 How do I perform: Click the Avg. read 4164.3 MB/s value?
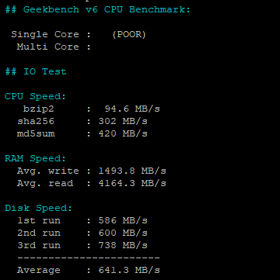coord(132,183)
